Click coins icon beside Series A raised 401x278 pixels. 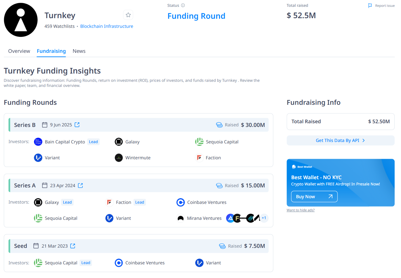[219, 185]
